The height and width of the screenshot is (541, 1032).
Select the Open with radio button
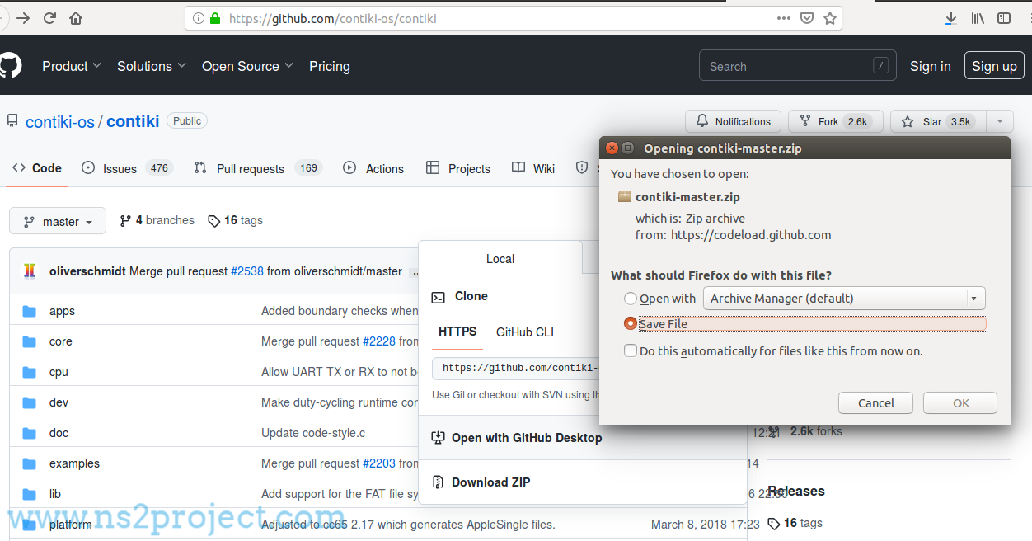631,299
